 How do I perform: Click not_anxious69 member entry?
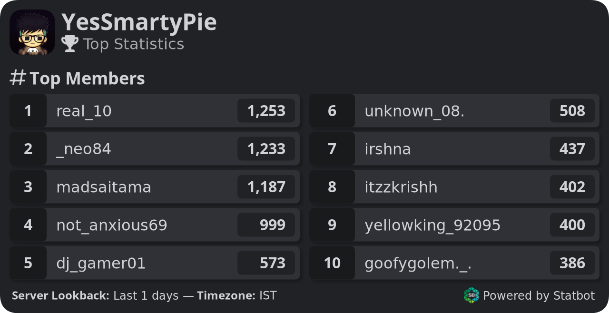pos(155,225)
